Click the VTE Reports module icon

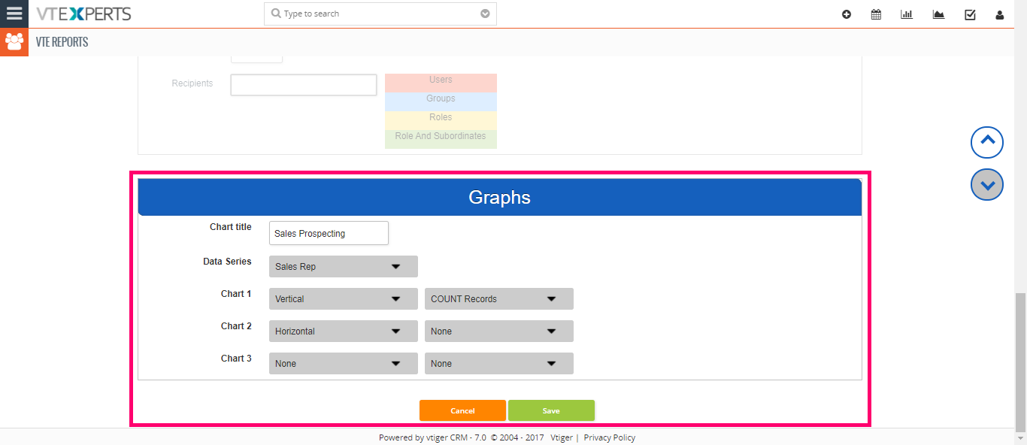point(14,42)
